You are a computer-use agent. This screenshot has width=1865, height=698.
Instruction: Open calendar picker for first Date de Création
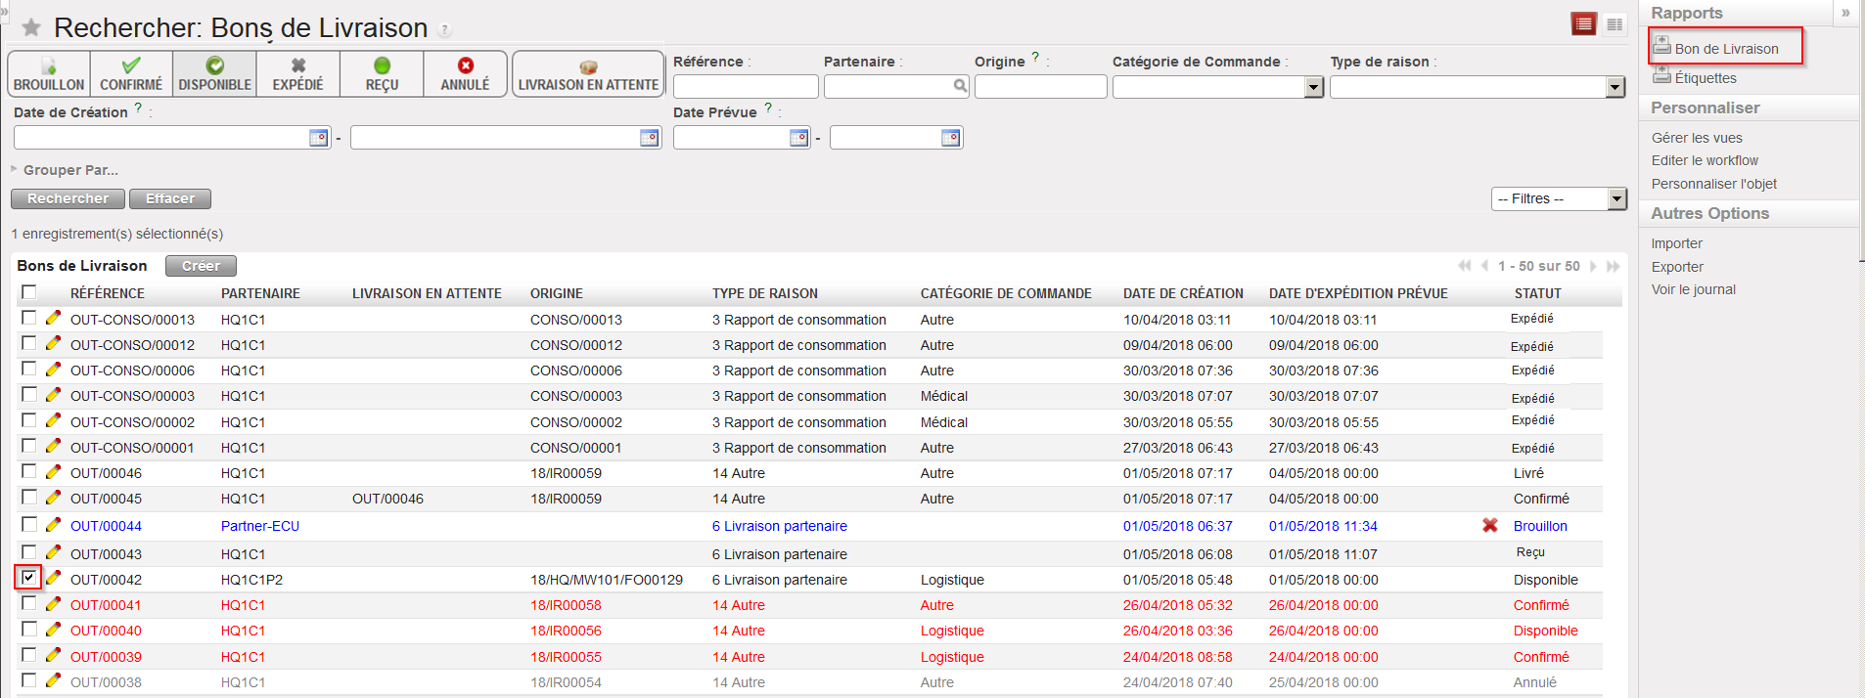(318, 138)
